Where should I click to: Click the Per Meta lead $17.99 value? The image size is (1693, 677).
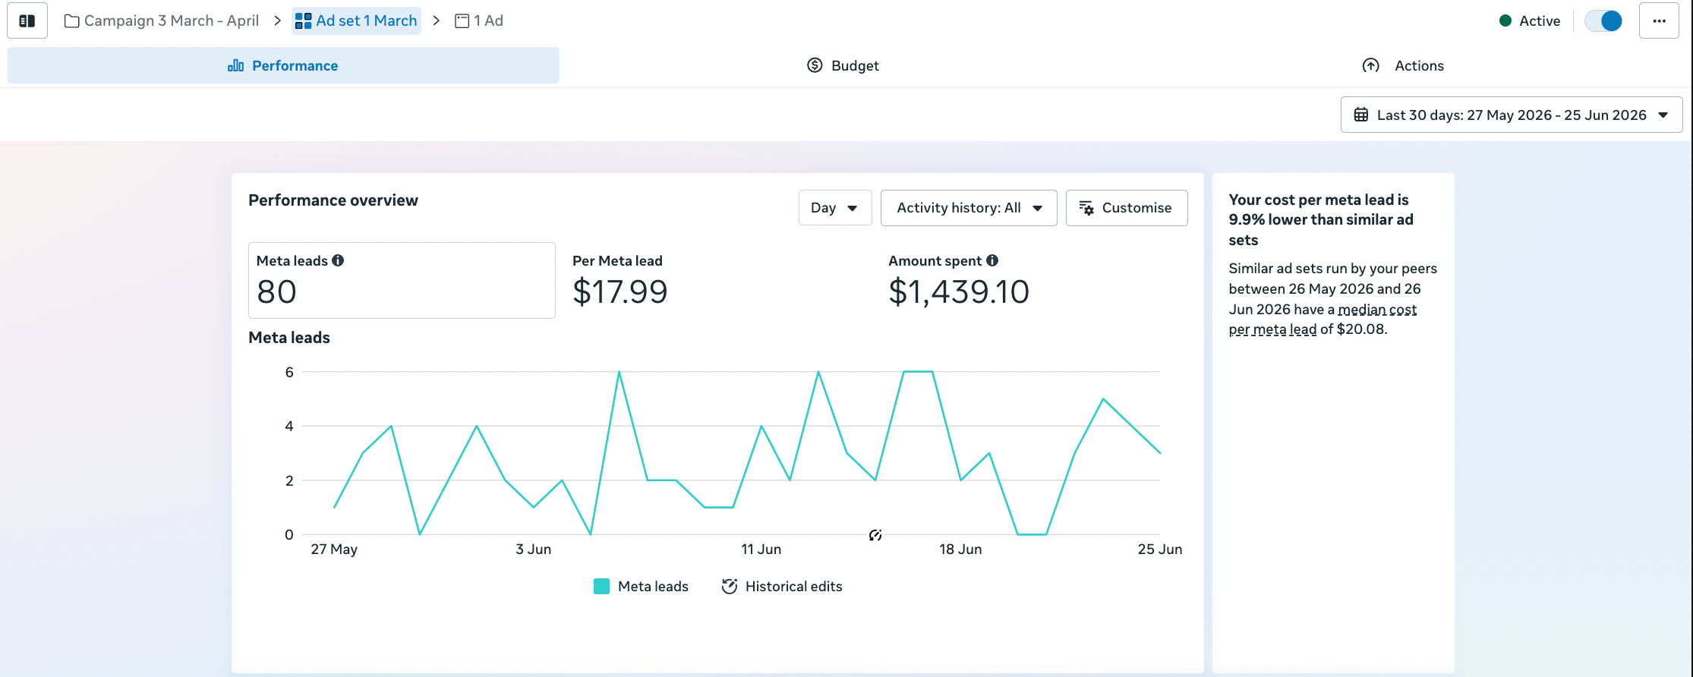click(x=620, y=291)
